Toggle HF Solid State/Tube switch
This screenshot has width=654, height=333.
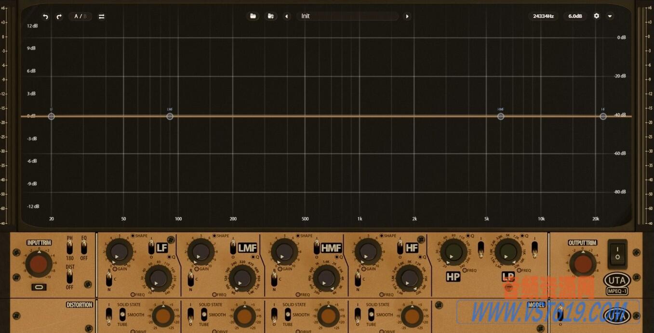coord(372,314)
